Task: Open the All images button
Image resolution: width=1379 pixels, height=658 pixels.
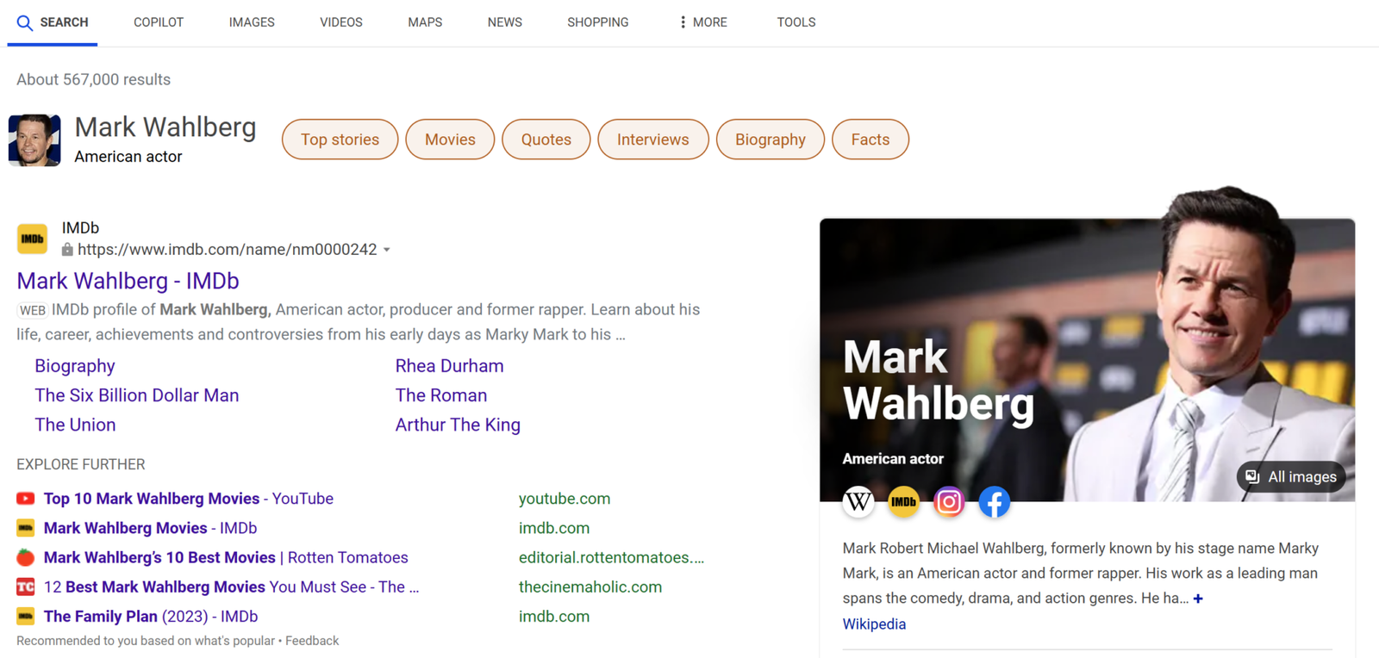Action: click(1291, 477)
